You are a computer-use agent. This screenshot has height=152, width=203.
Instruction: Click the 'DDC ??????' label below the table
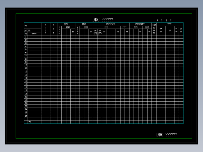[167, 134]
